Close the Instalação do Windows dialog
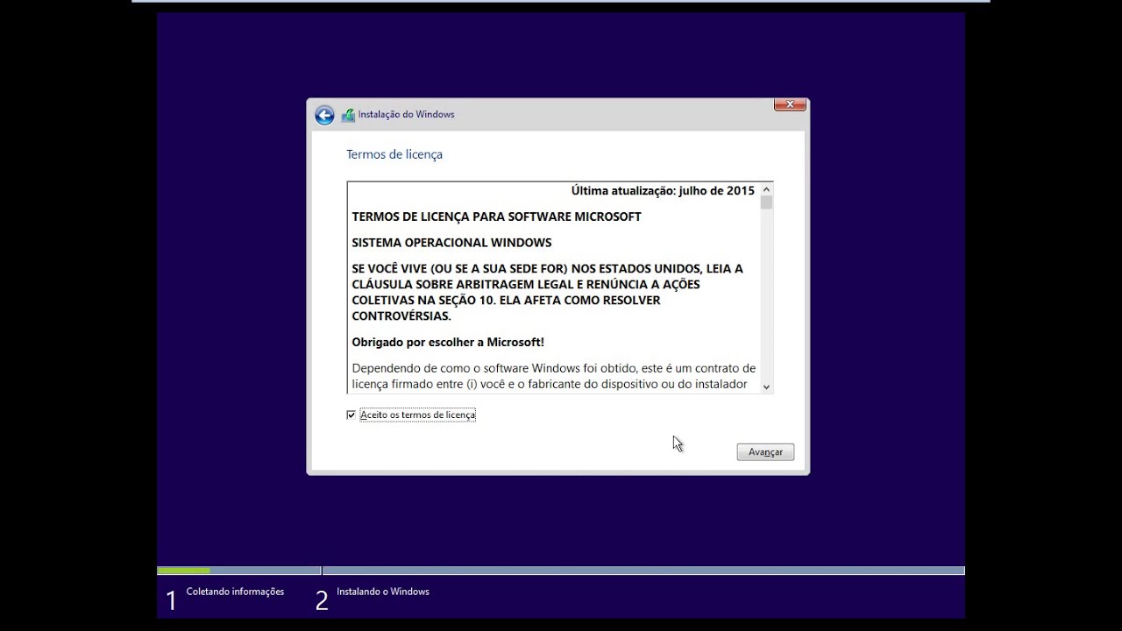The image size is (1122, 631). 790,104
